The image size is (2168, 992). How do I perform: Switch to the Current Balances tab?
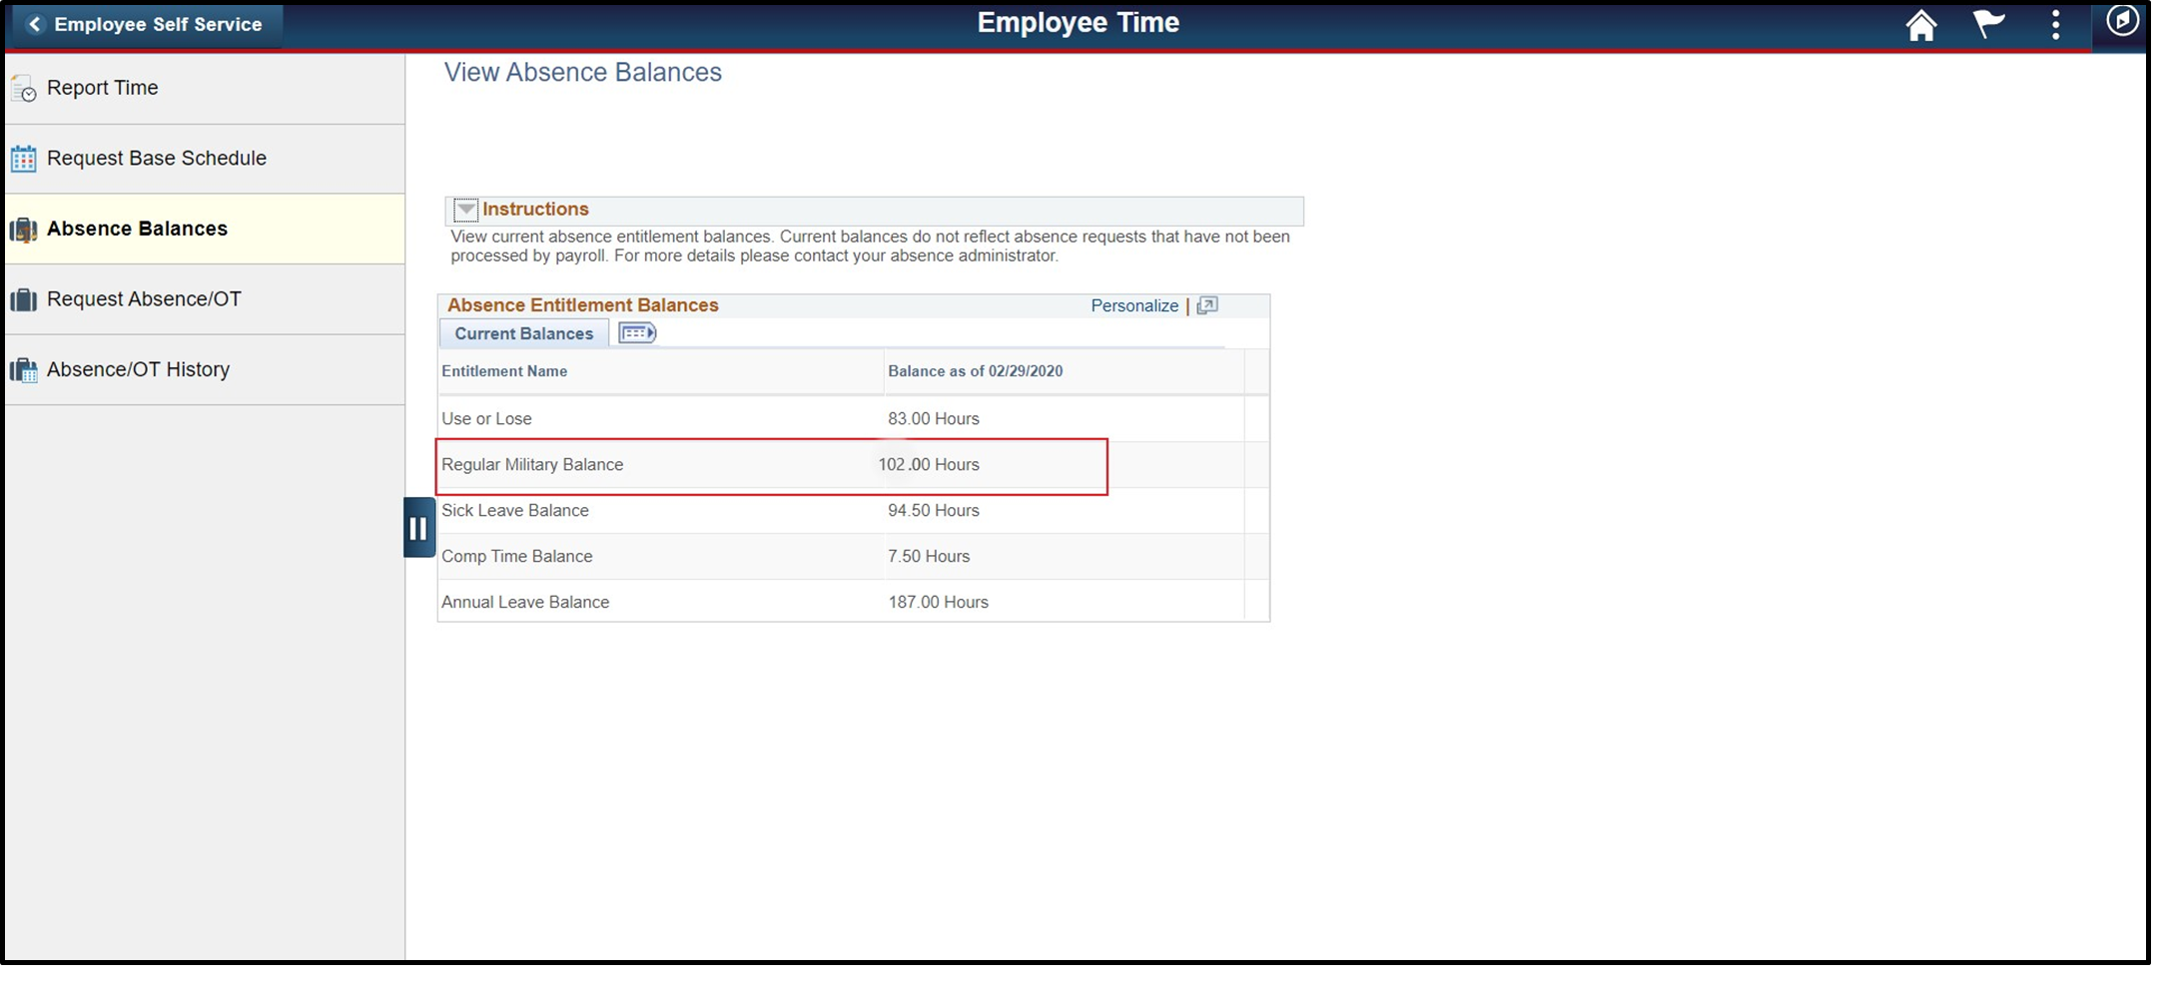click(x=523, y=333)
